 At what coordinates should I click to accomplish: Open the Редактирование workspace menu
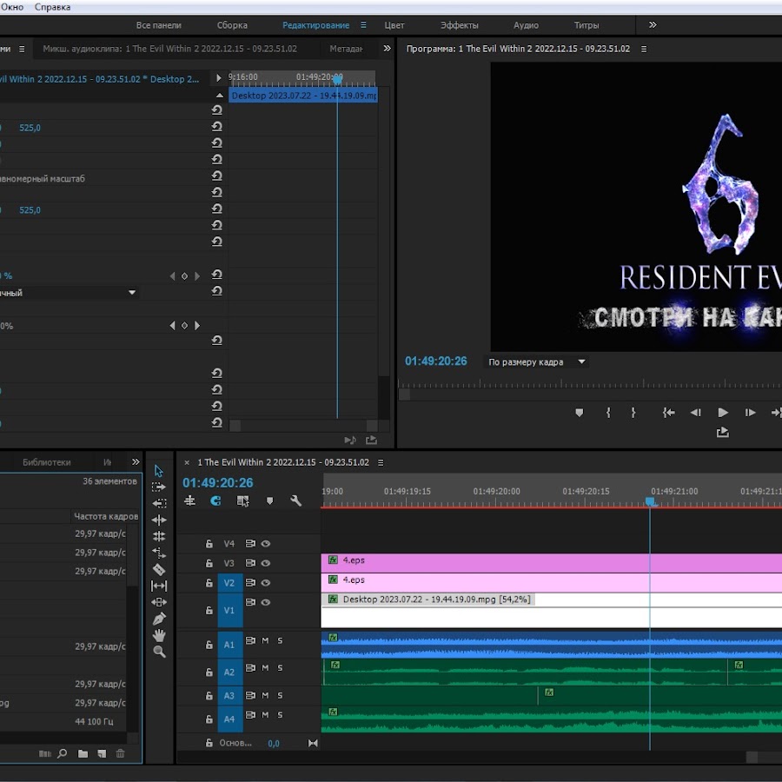tap(363, 25)
